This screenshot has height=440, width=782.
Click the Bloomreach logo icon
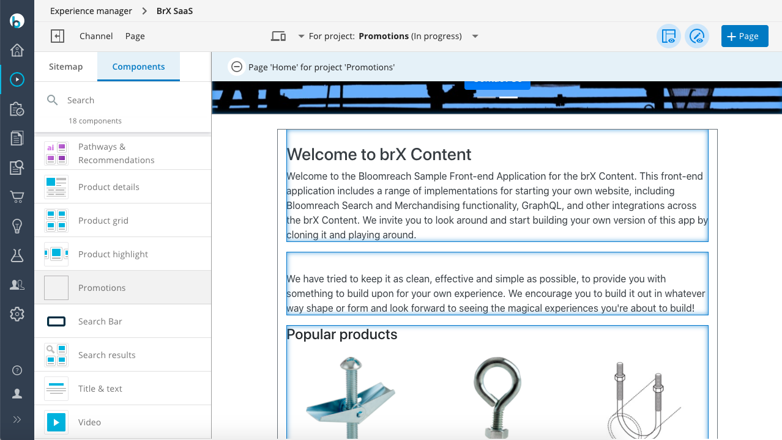pyautogui.click(x=17, y=20)
